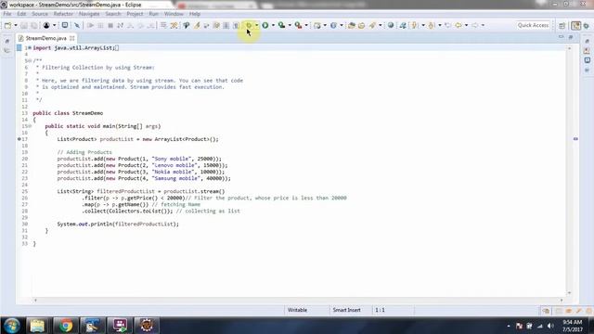The width and height of the screenshot is (594, 334).
Task: Click the Open Perspective icon
Action: [x=562, y=25]
